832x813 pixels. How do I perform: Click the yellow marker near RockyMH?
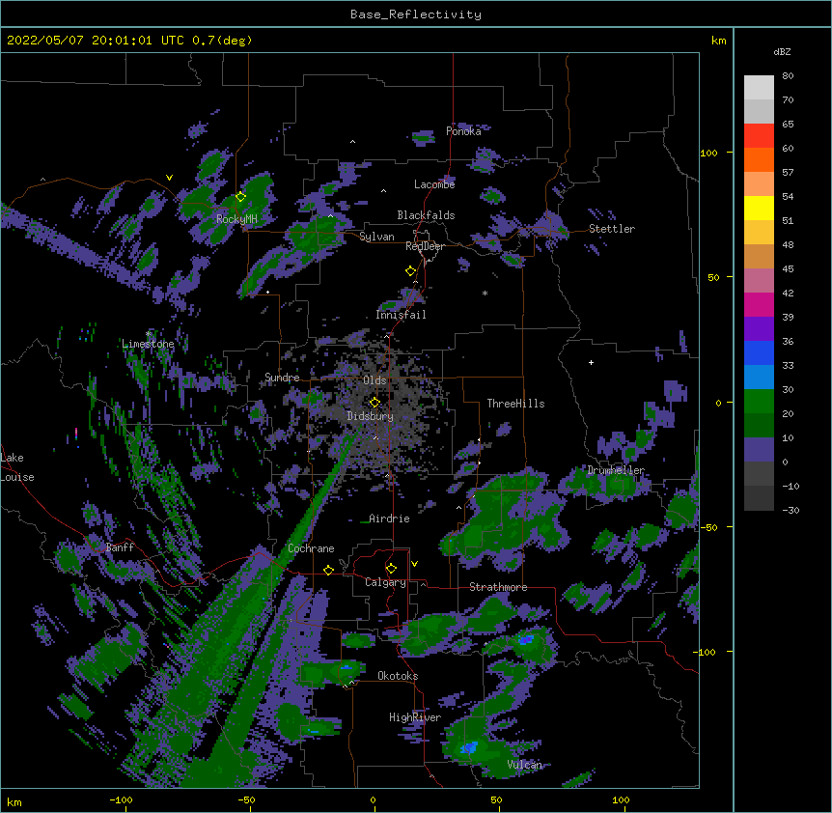point(240,196)
